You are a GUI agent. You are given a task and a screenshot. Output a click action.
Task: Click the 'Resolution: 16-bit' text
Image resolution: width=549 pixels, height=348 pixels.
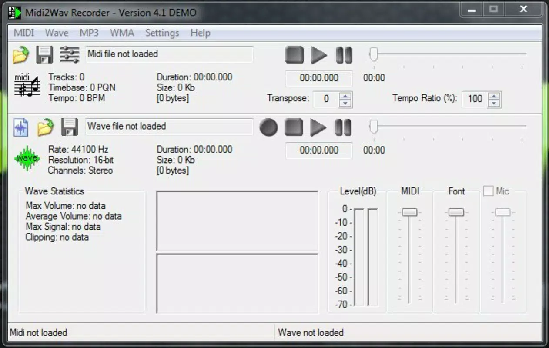tap(81, 160)
